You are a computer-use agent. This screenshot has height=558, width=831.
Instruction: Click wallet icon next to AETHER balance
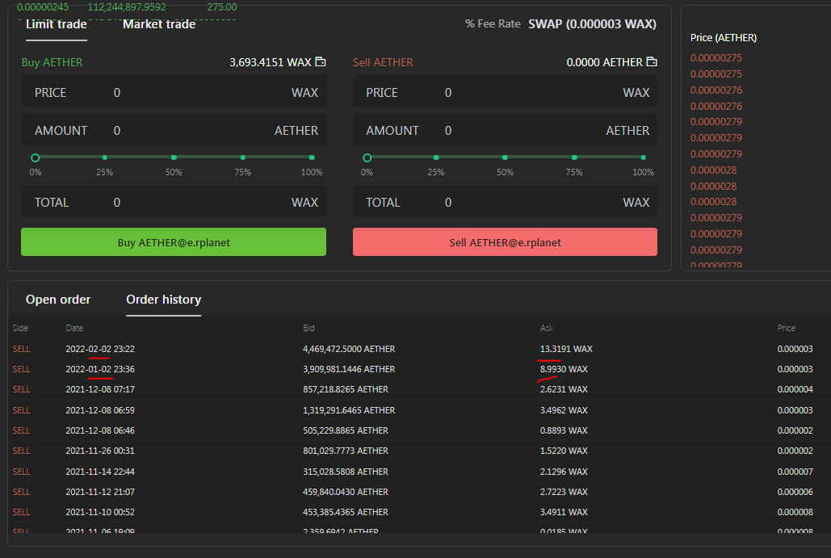click(652, 62)
